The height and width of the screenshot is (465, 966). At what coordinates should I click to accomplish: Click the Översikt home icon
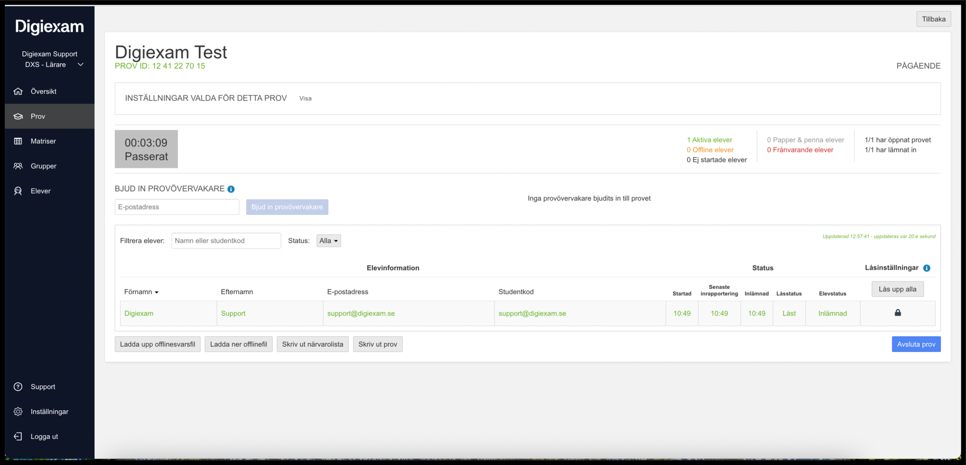[18, 91]
